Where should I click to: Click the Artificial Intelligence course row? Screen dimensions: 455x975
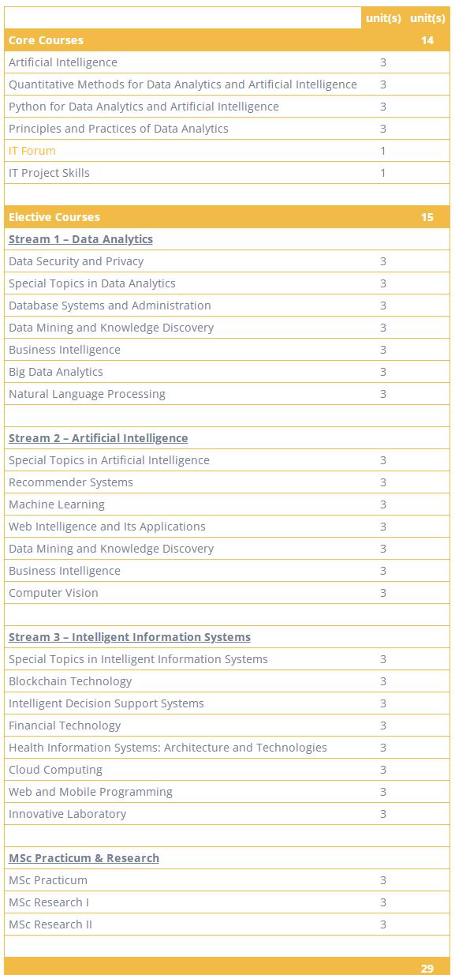(x=227, y=62)
